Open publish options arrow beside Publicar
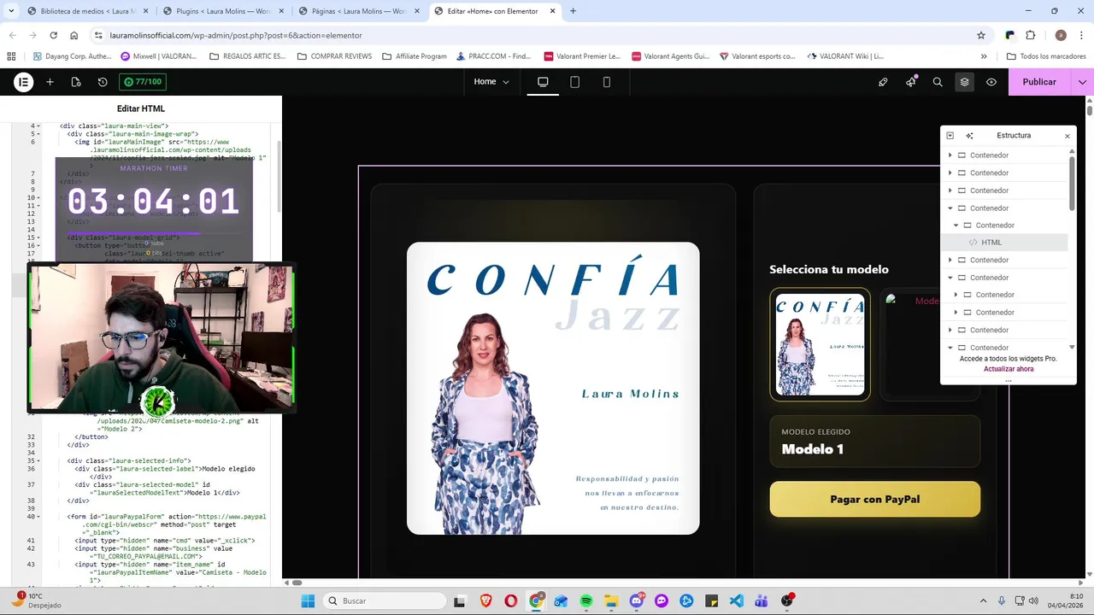This screenshot has height=615, width=1094. [1082, 82]
